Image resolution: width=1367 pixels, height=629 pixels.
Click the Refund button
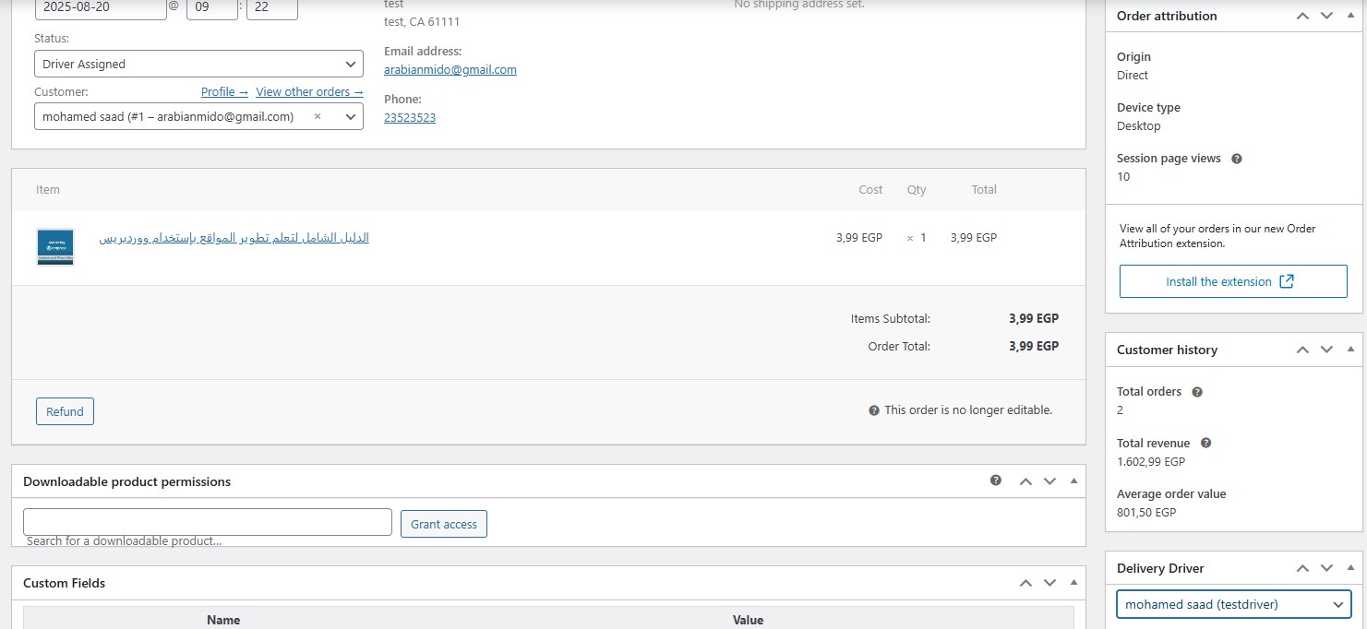[x=65, y=411]
